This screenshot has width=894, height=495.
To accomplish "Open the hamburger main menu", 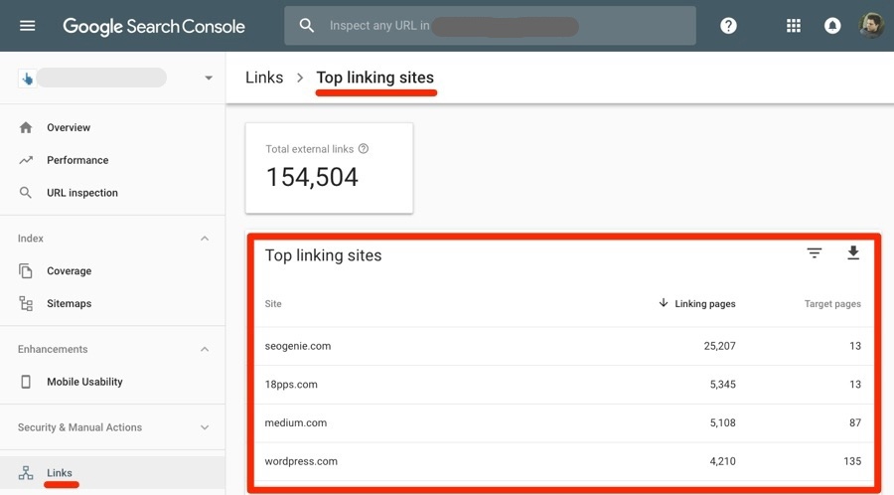I will [x=27, y=26].
